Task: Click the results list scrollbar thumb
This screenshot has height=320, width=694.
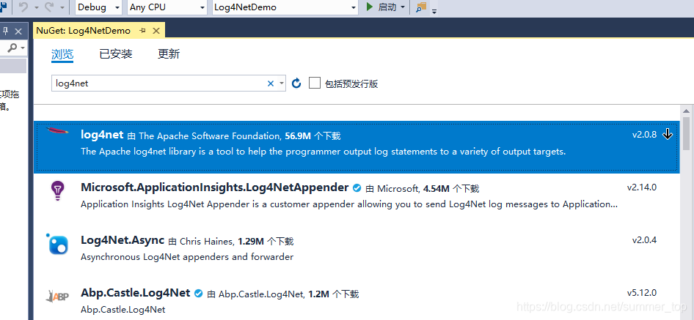Action: [x=686, y=133]
